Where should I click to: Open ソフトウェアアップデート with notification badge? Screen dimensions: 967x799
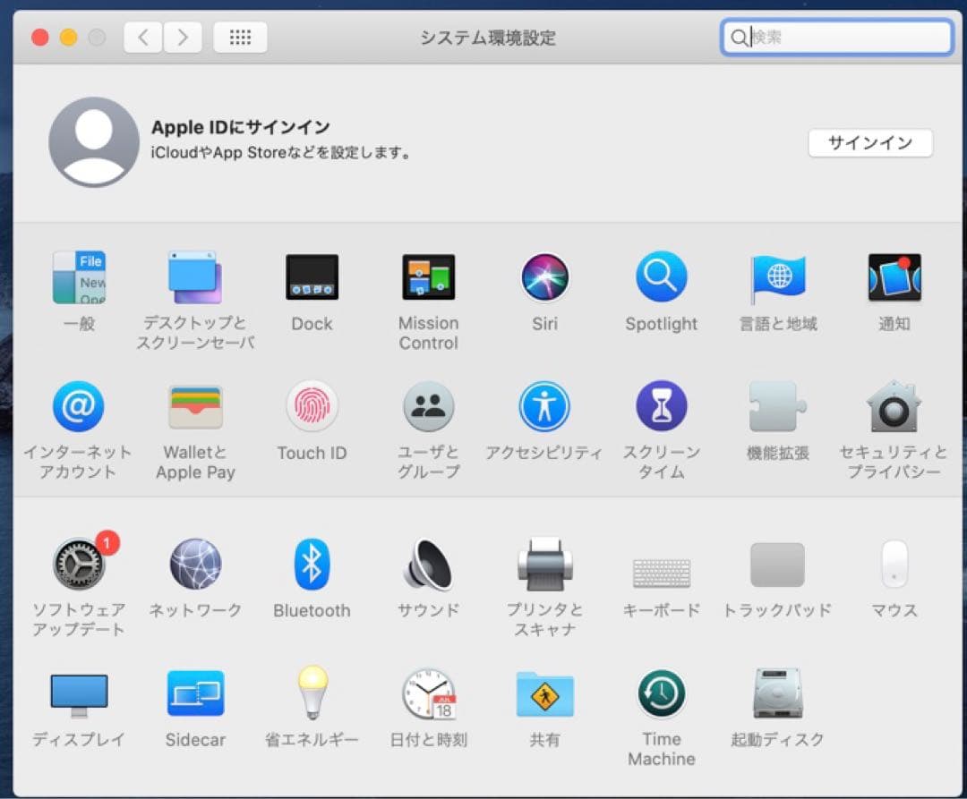(79, 564)
